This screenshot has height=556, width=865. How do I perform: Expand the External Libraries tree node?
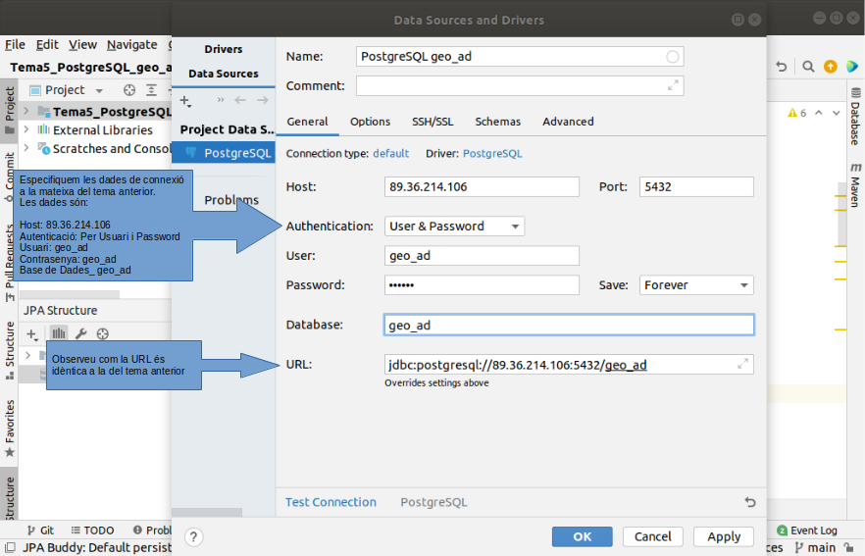tap(25, 129)
